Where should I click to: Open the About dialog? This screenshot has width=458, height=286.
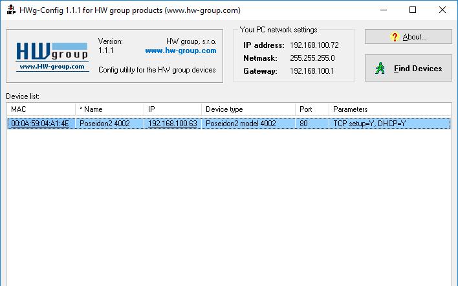(x=408, y=37)
